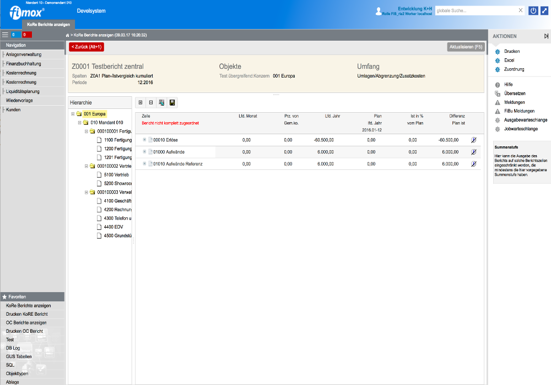
Task: Click the icon ending the 01000 Aufwände row
Action: (474, 152)
